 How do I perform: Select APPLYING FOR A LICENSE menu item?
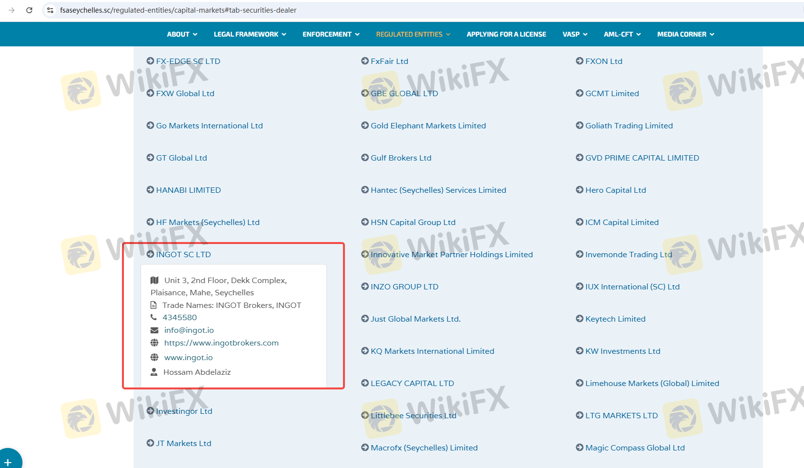(x=506, y=34)
